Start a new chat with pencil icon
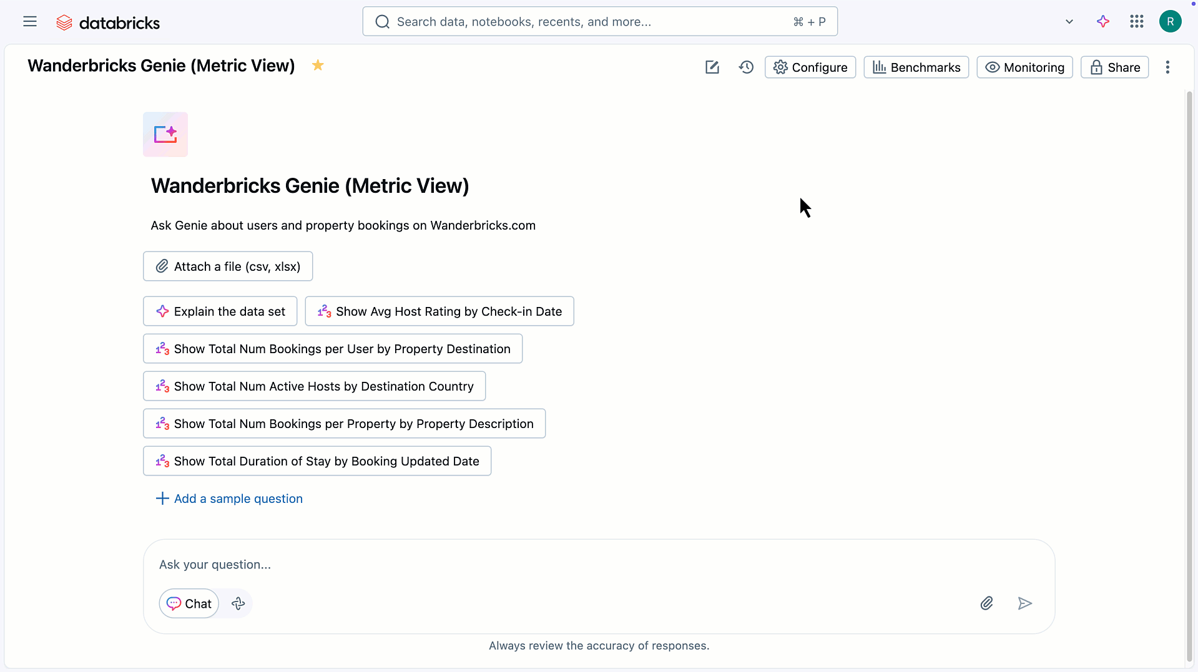1198x672 pixels. (x=712, y=67)
